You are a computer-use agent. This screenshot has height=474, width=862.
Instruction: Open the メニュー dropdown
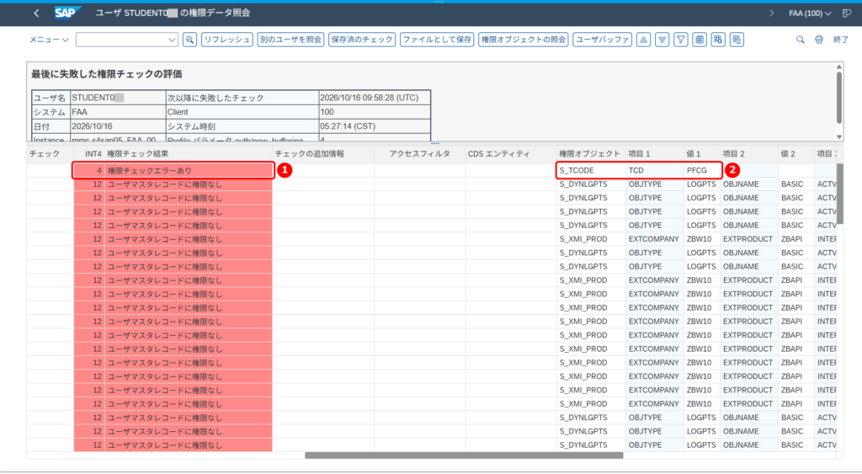49,40
